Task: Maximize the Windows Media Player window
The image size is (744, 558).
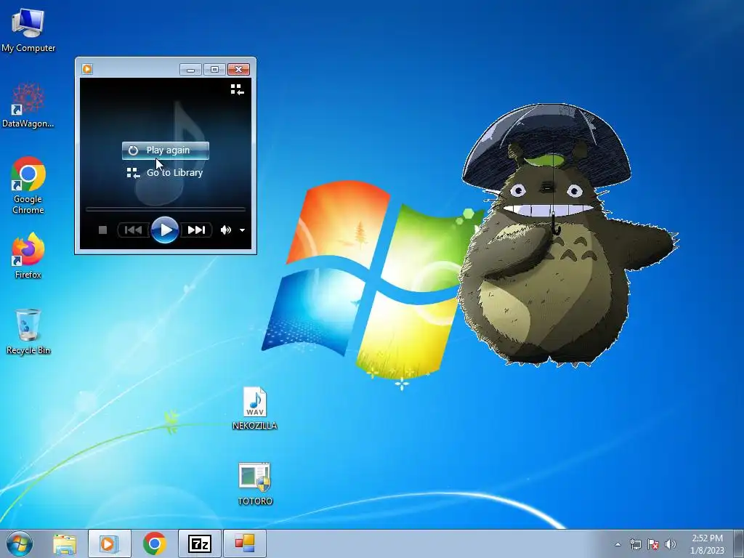Action: pyautogui.click(x=214, y=70)
